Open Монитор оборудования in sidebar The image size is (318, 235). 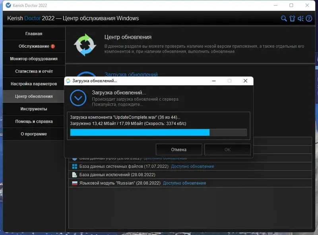(34, 59)
